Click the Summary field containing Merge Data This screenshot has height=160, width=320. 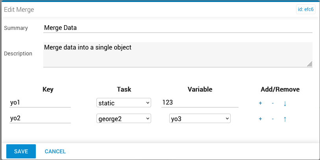pyautogui.click(x=178, y=28)
